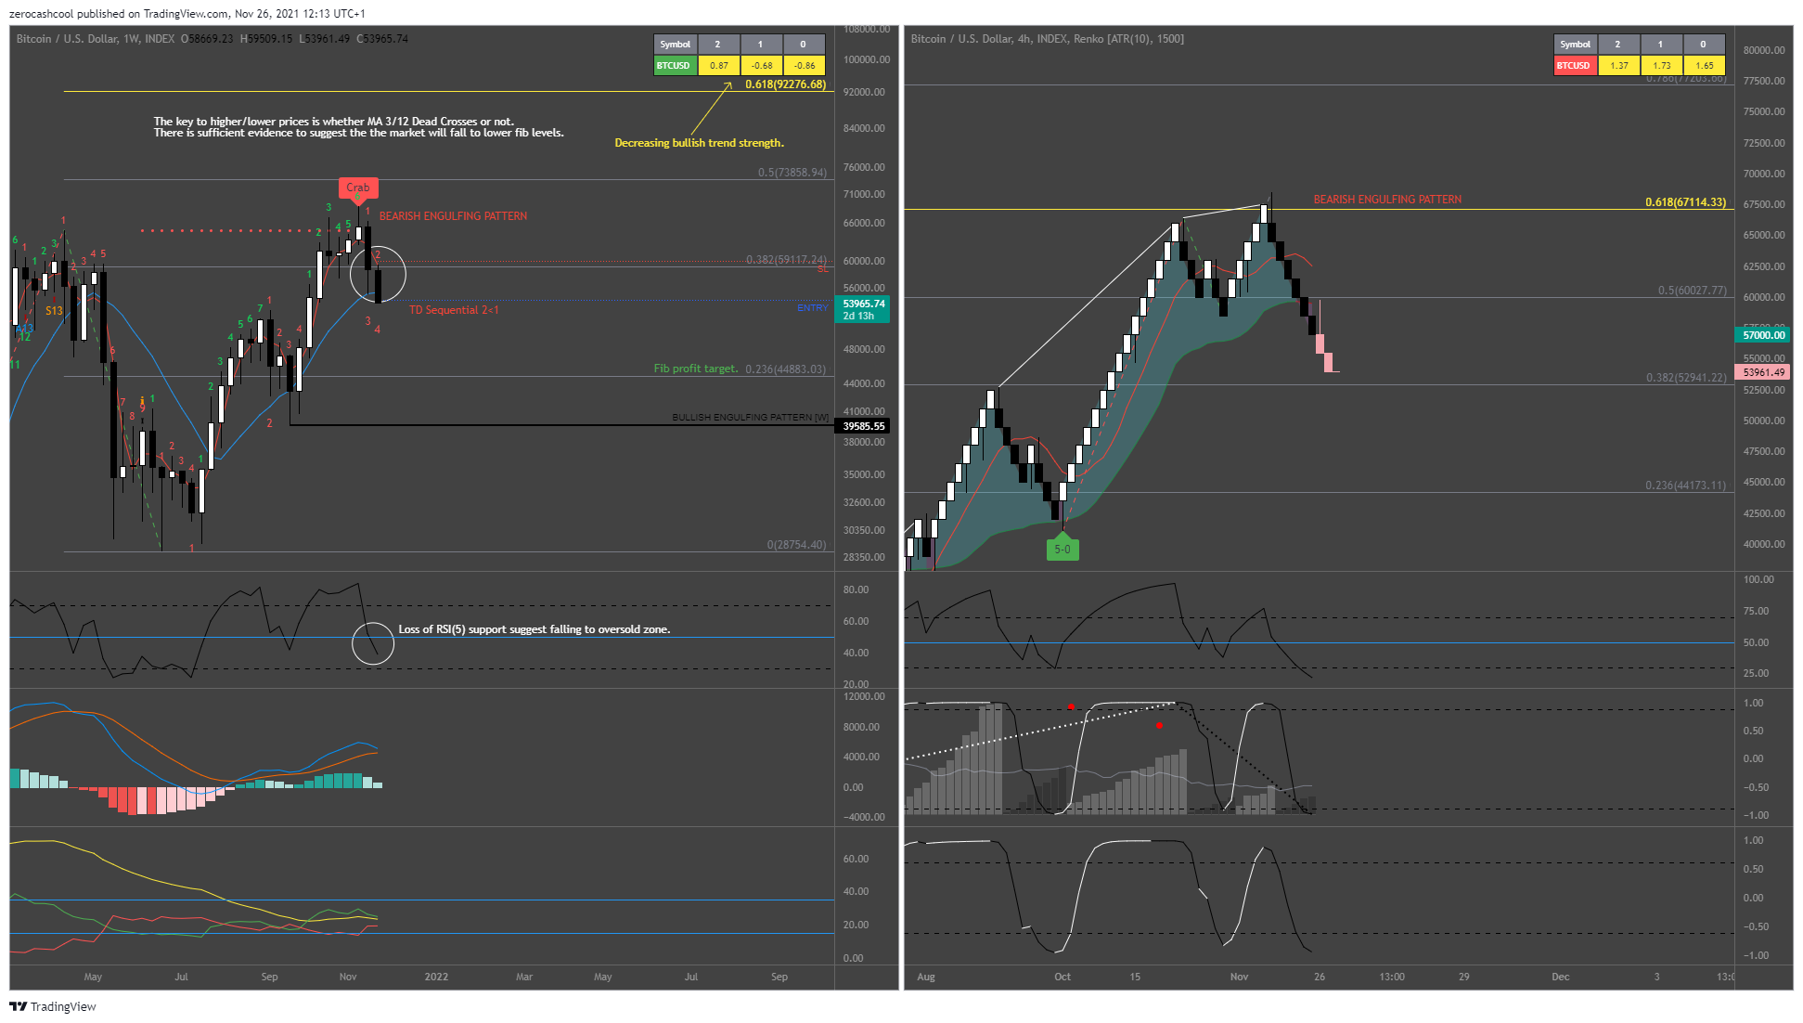The height and width of the screenshot is (1023, 1803).
Task: Select the -0.68 cell in left table
Action: click(x=762, y=66)
